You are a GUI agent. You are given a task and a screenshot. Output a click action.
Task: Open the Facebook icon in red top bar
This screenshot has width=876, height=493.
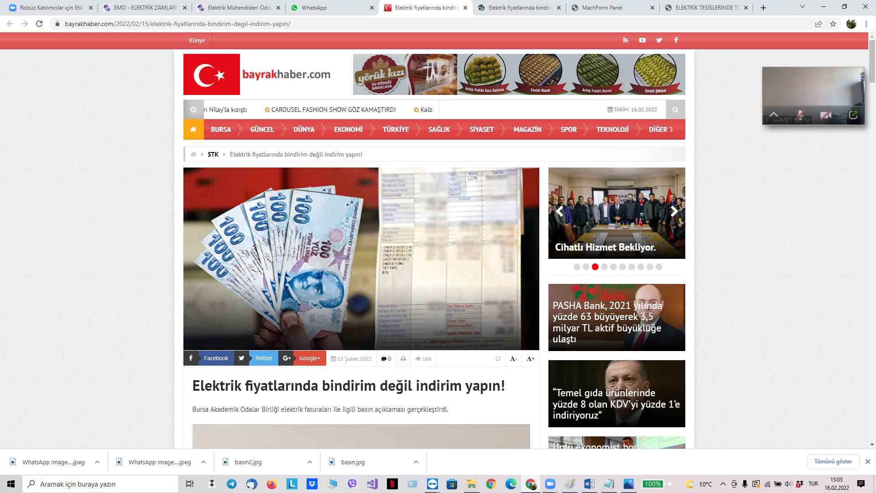[676, 40]
